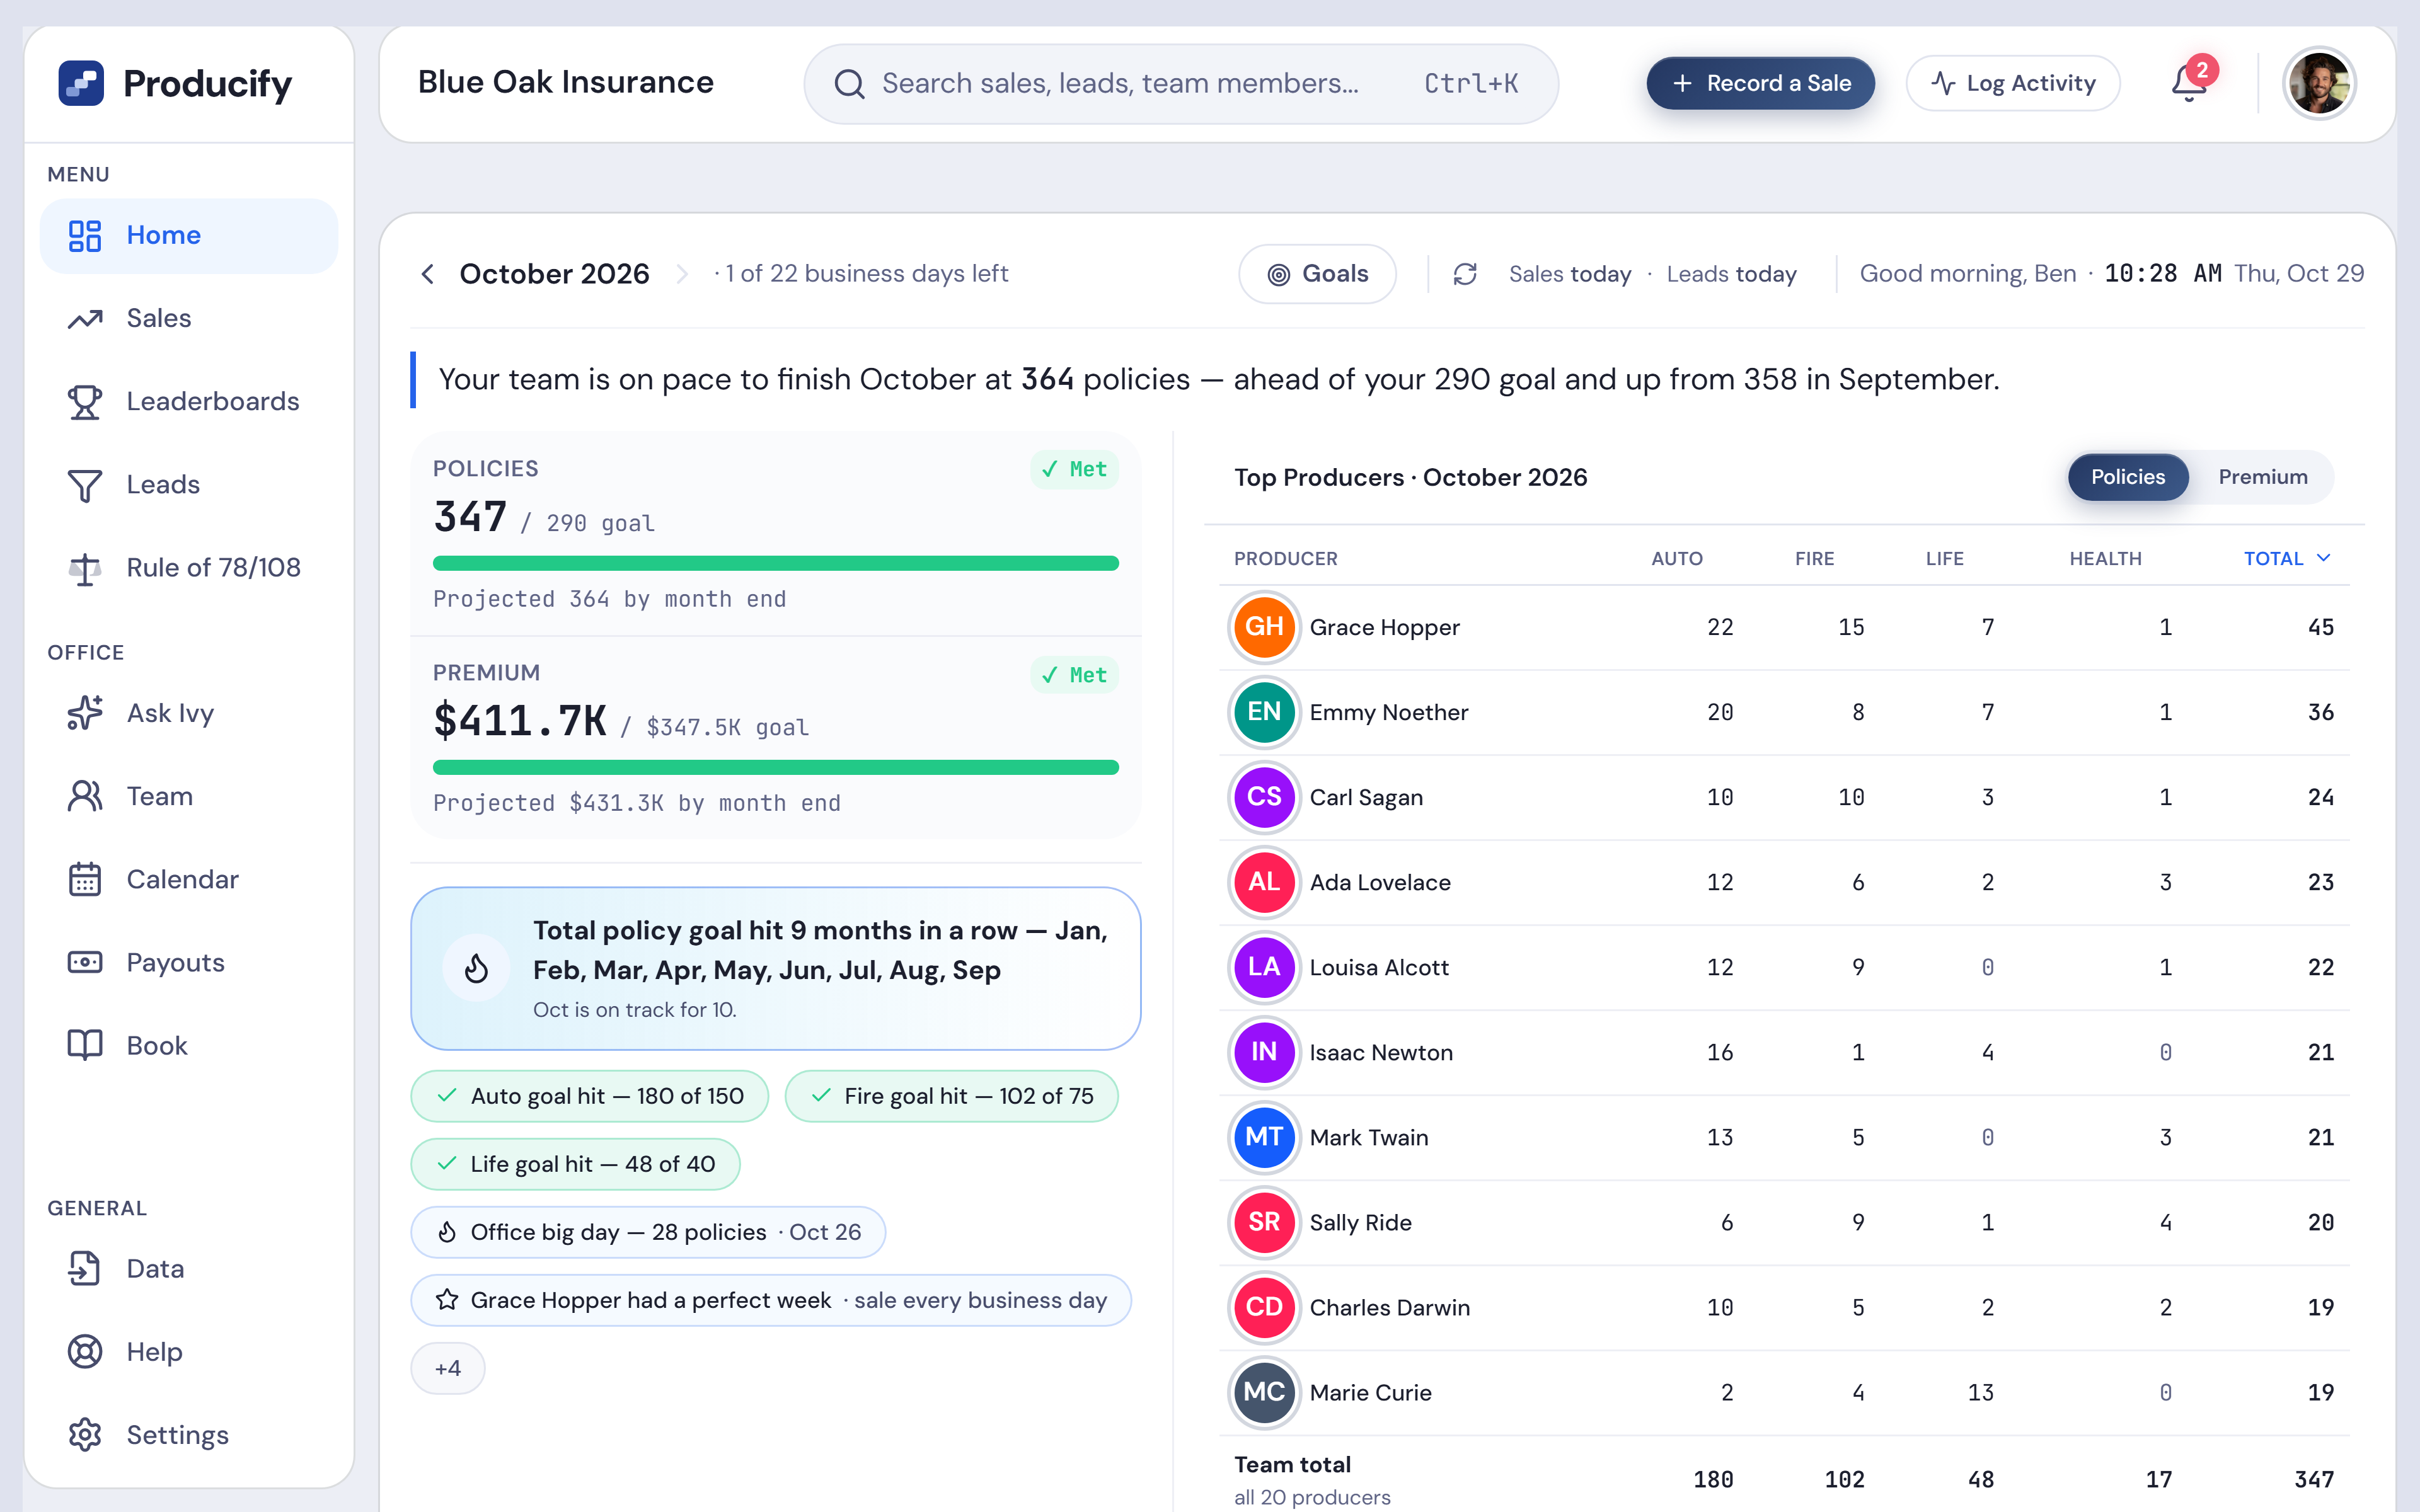Expand the +4 more achievements chip

pos(448,1368)
